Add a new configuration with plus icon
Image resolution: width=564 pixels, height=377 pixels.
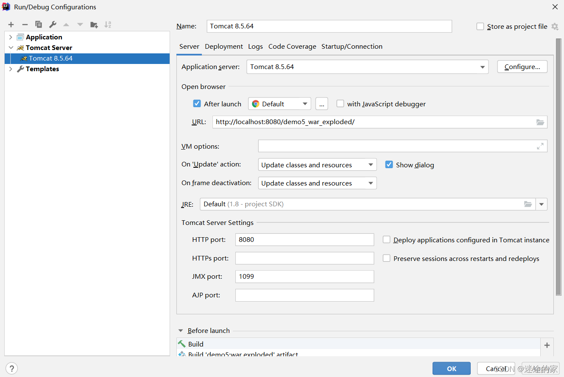(11, 25)
